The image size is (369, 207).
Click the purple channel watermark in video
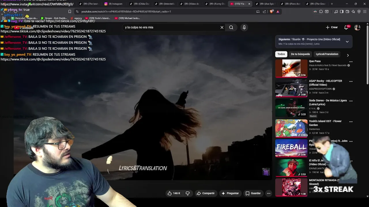click(x=266, y=172)
